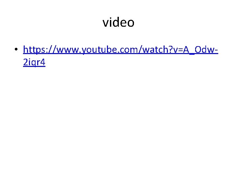The width and height of the screenshot is (237, 178).
Task: Click the trailing hyphen after 'Odw'
Action: click(x=216, y=50)
